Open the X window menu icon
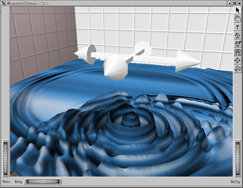Image resolution: width=243 pixels, height=188 pixels. (3, 3)
